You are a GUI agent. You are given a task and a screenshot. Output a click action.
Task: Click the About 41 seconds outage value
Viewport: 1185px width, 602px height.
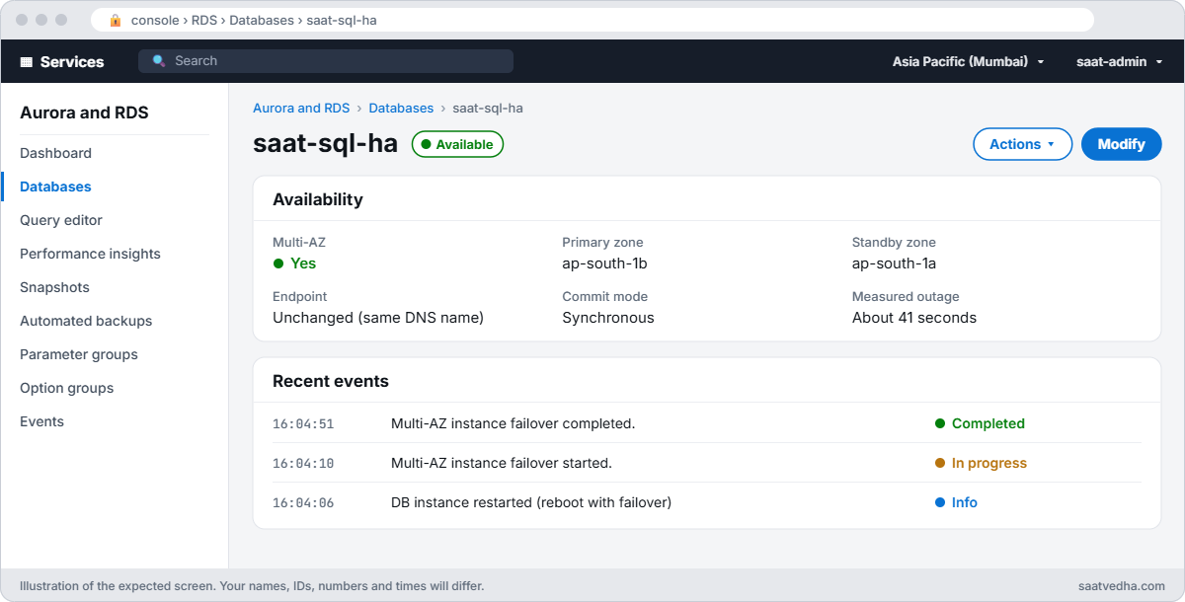click(x=914, y=318)
